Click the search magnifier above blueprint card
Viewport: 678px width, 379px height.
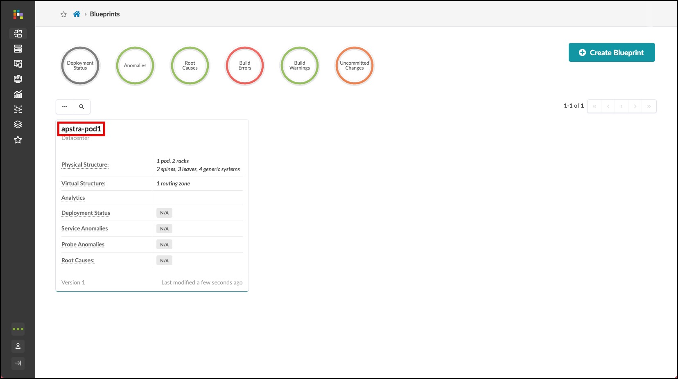tap(81, 107)
